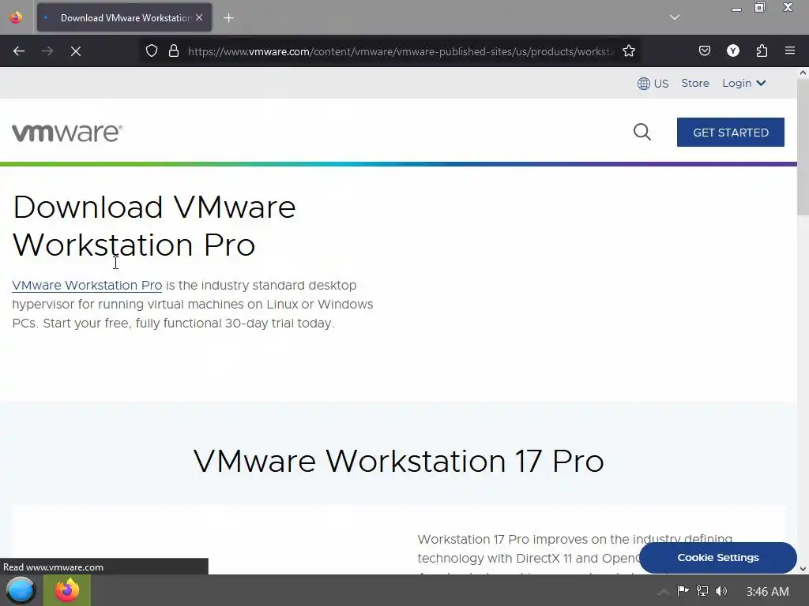Click the scrollbar up arrow
This screenshot has height=606, width=809.
pyautogui.click(x=803, y=73)
